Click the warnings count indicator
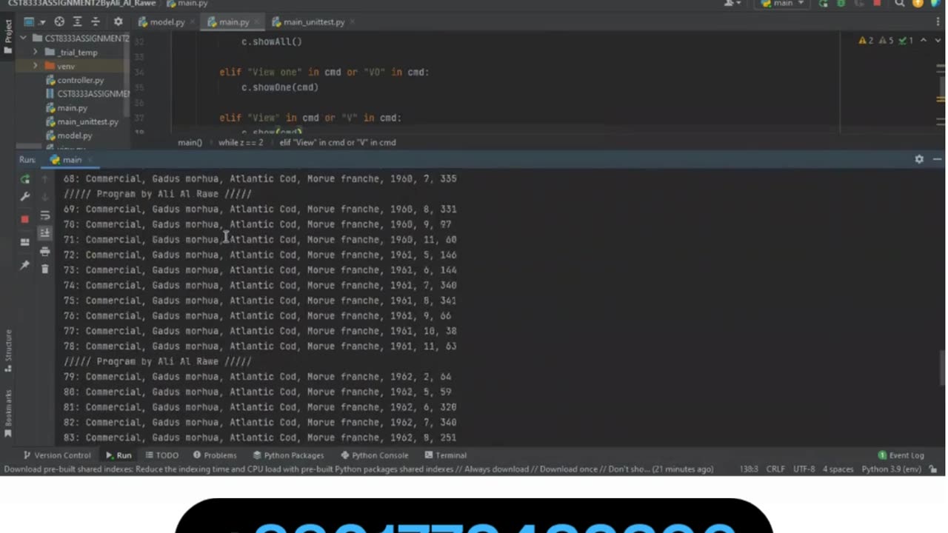The image size is (948, 533). pos(867,41)
